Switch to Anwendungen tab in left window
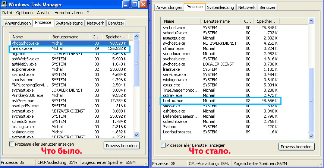 tap(18, 23)
